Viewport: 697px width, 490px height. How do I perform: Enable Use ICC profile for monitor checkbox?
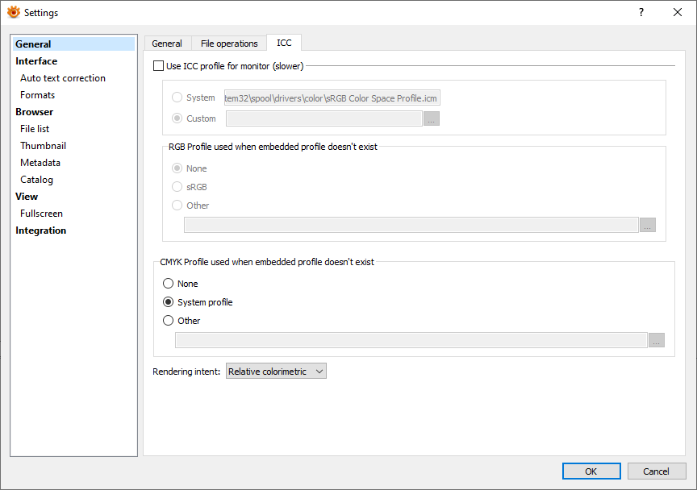coord(159,66)
